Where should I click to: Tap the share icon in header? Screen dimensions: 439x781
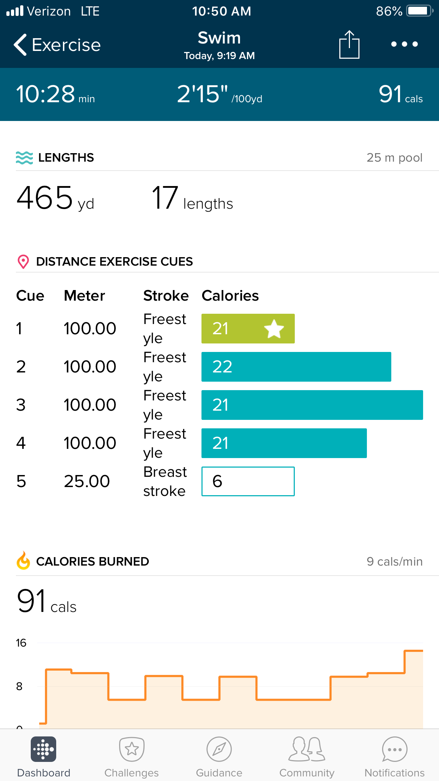coord(349,45)
